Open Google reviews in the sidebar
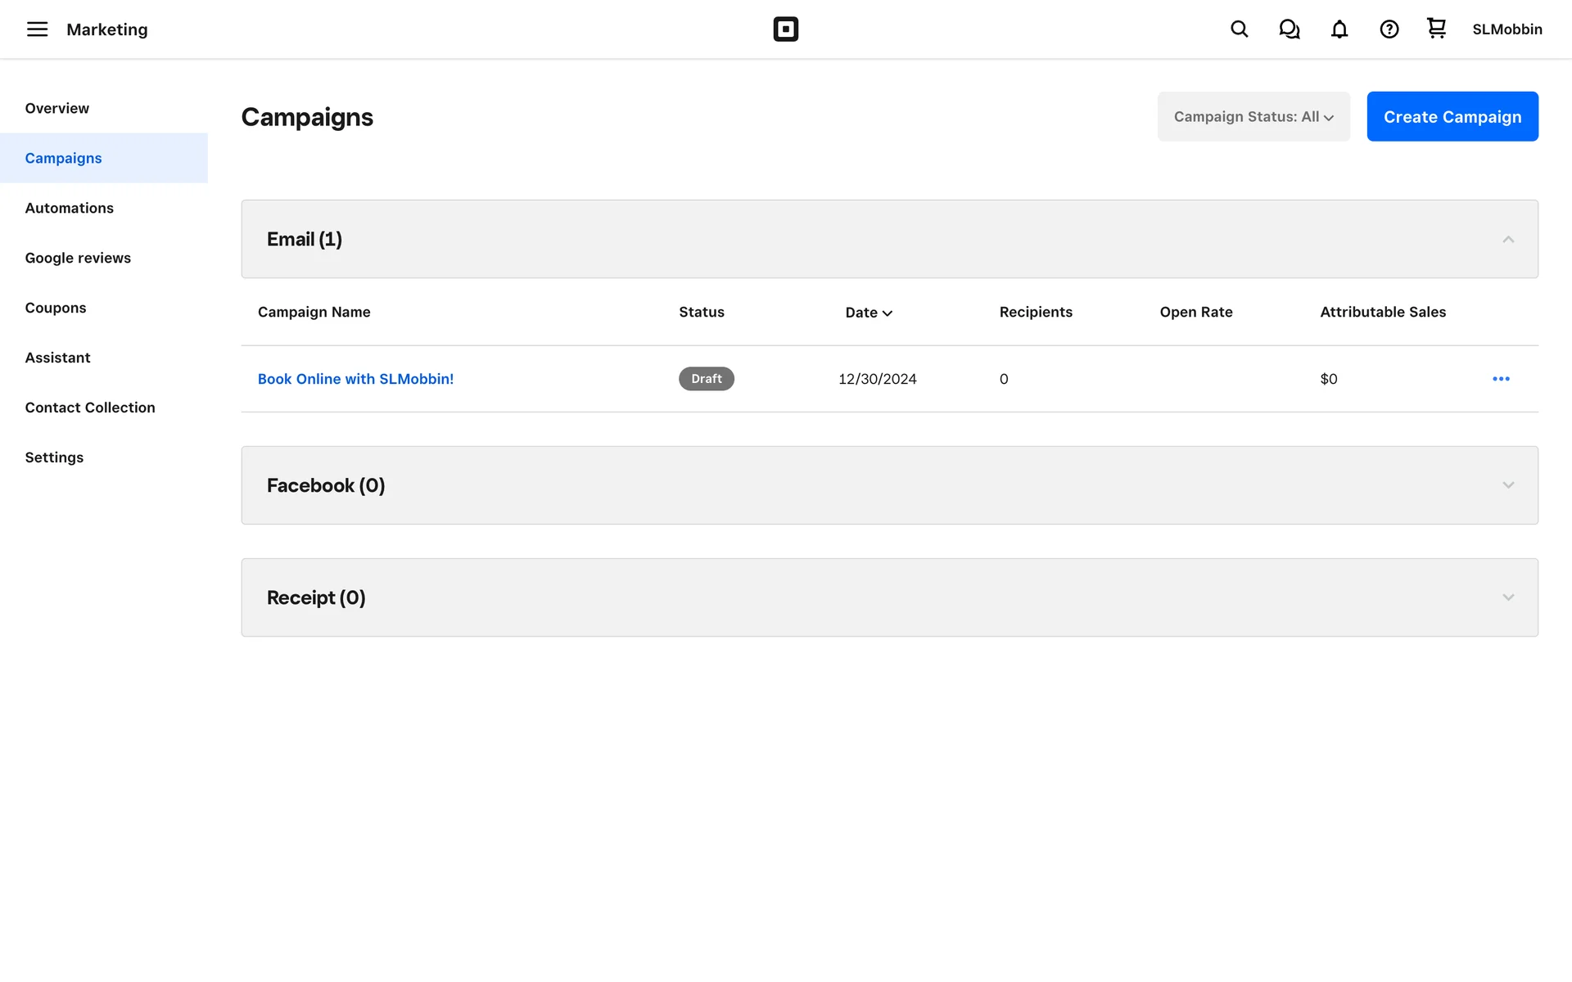 (78, 258)
